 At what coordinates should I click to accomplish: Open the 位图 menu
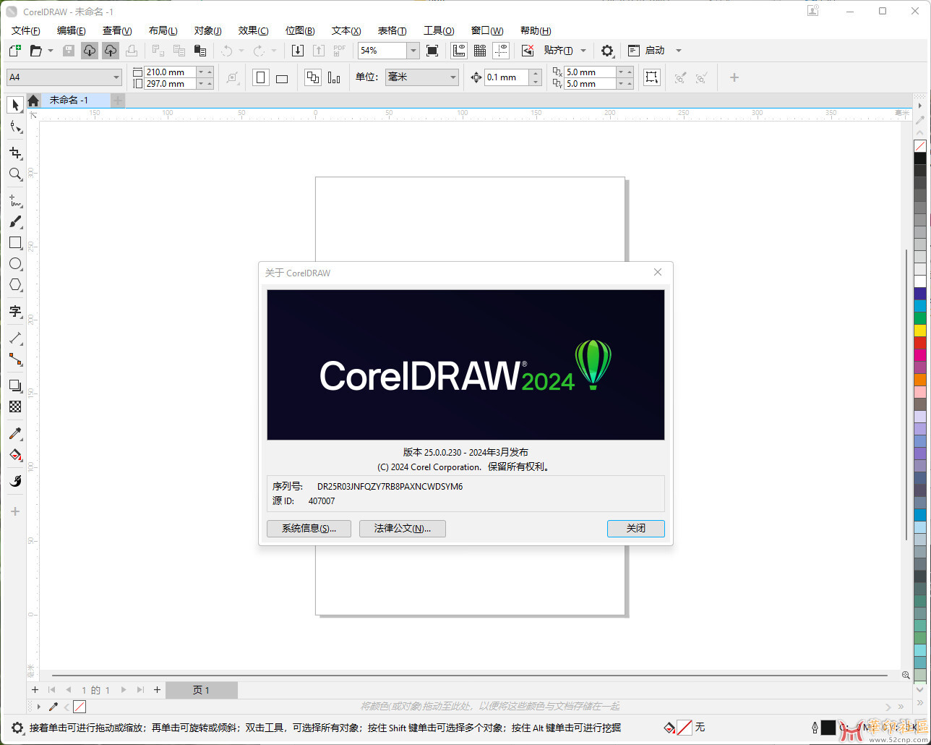299,30
